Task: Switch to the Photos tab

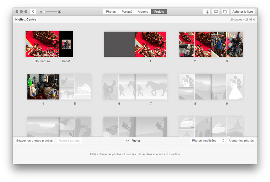Action: click(111, 11)
